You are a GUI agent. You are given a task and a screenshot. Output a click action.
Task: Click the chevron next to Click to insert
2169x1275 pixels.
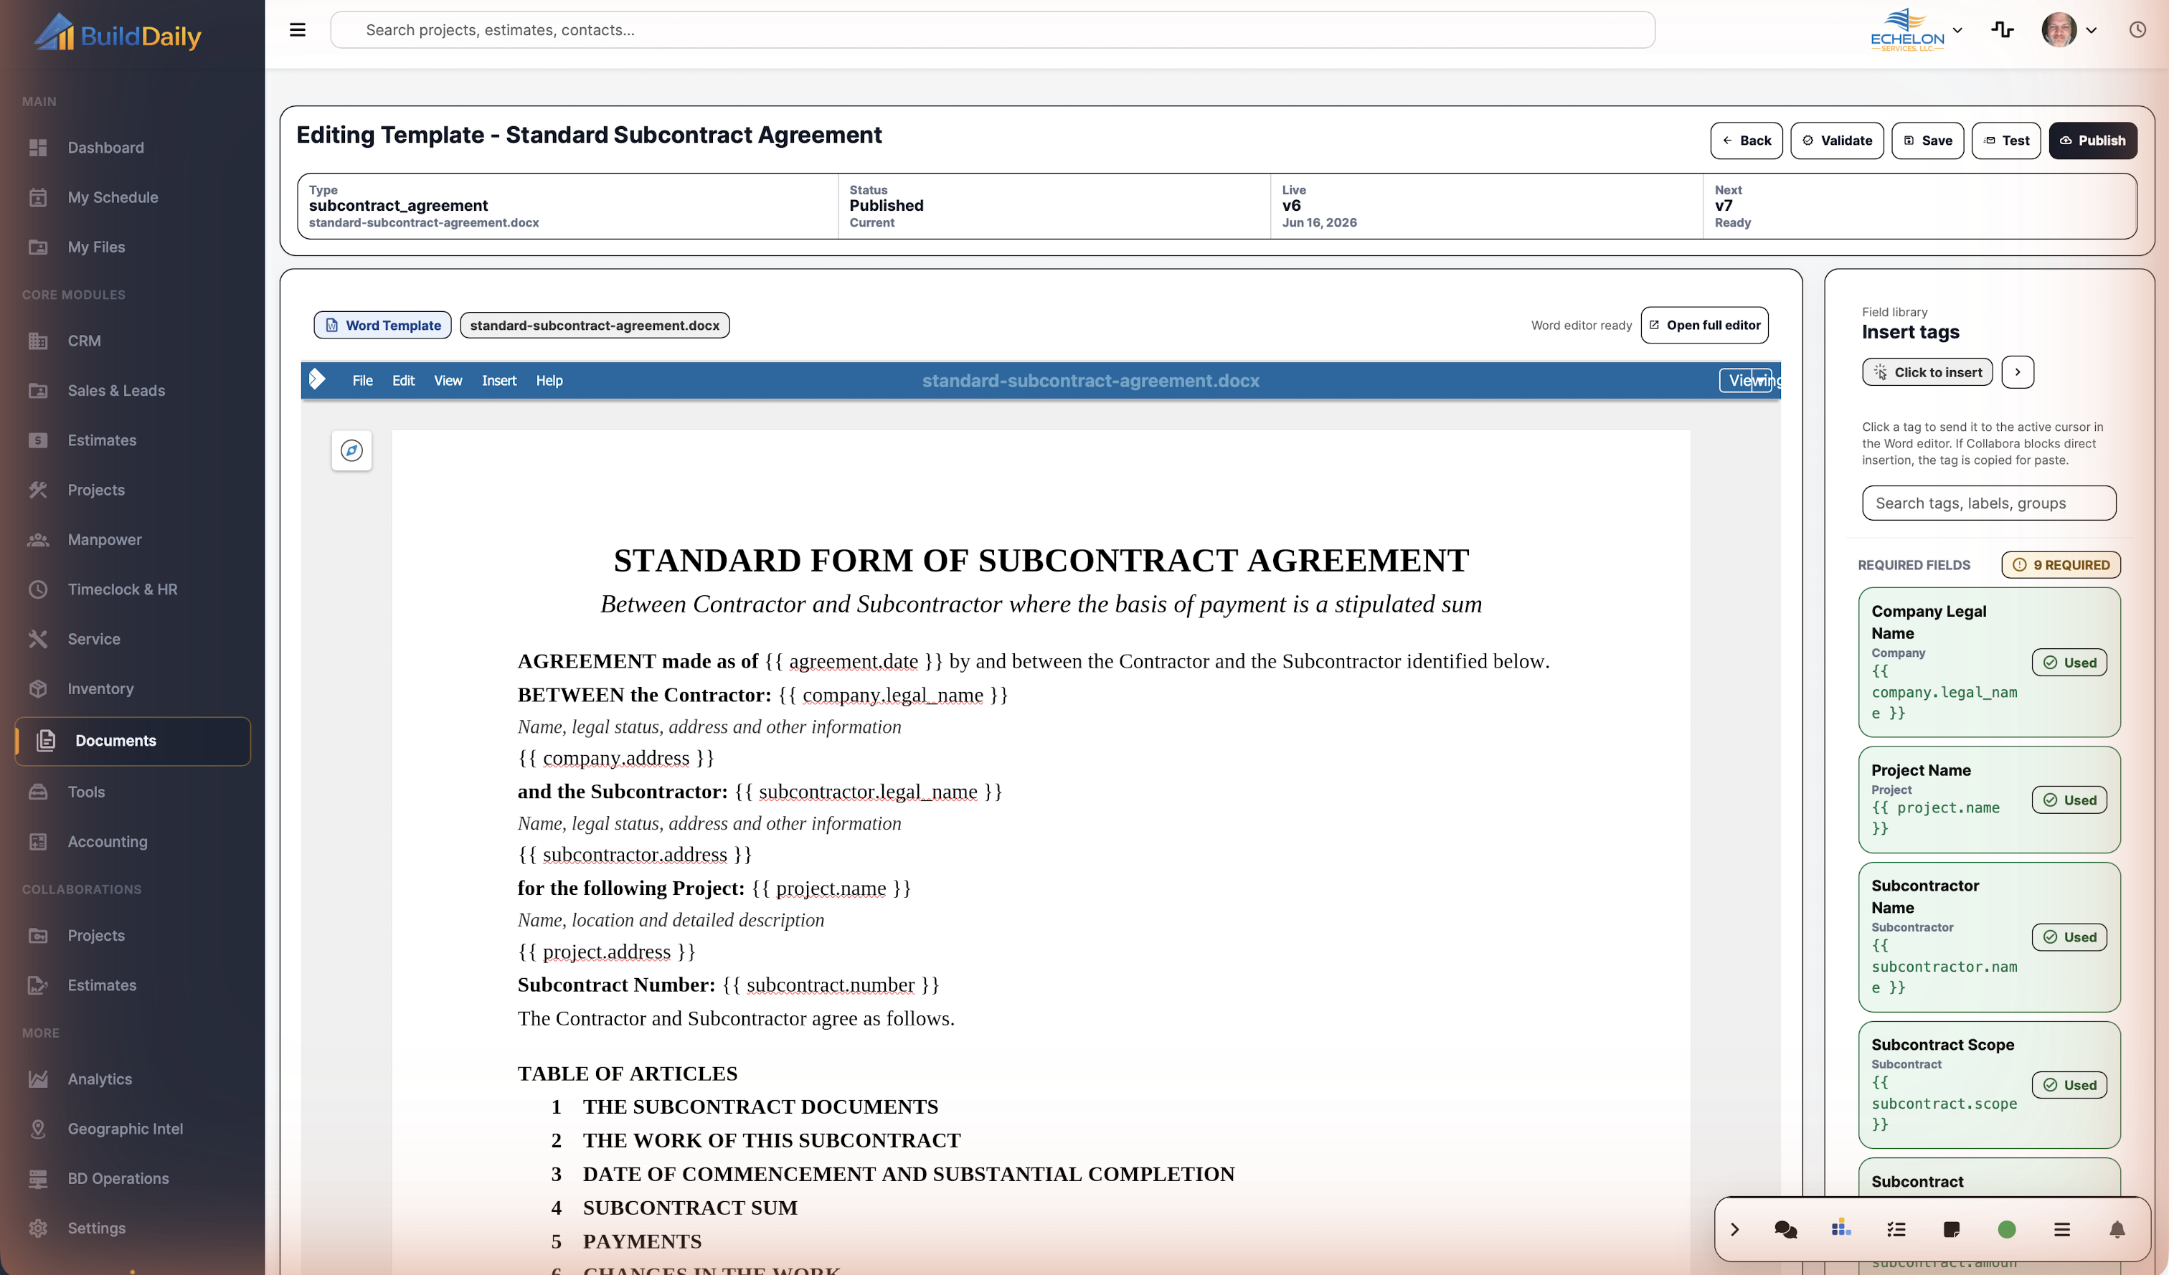[x=2018, y=372]
